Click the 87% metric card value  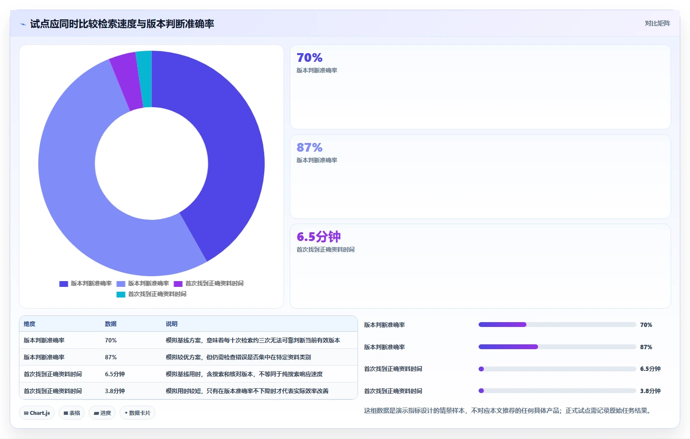tap(310, 147)
